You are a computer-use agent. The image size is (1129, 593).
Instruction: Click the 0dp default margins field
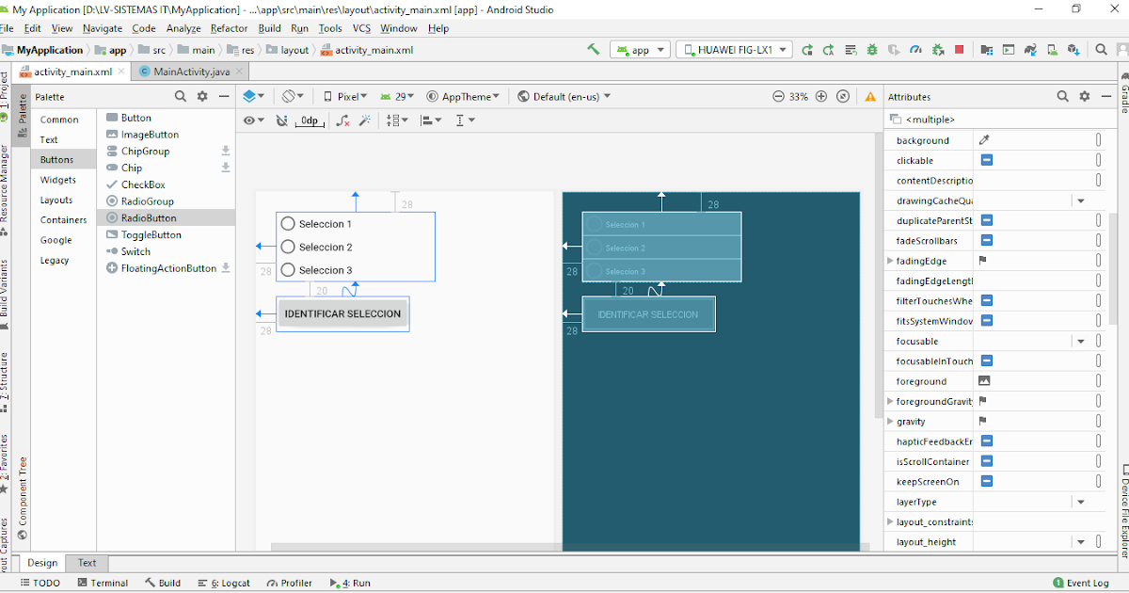pyautogui.click(x=308, y=120)
